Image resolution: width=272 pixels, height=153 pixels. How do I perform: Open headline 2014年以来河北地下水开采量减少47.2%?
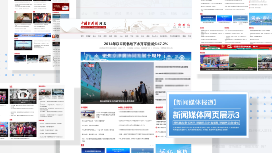(136, 44)
